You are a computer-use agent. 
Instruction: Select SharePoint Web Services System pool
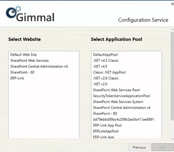pos(118,102)
